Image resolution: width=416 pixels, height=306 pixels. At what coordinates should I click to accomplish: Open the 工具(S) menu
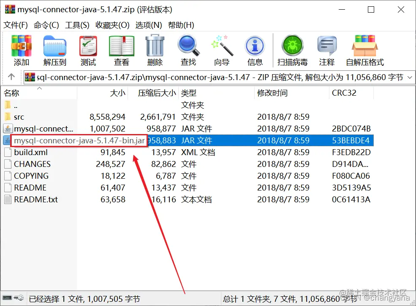[77, 25]
